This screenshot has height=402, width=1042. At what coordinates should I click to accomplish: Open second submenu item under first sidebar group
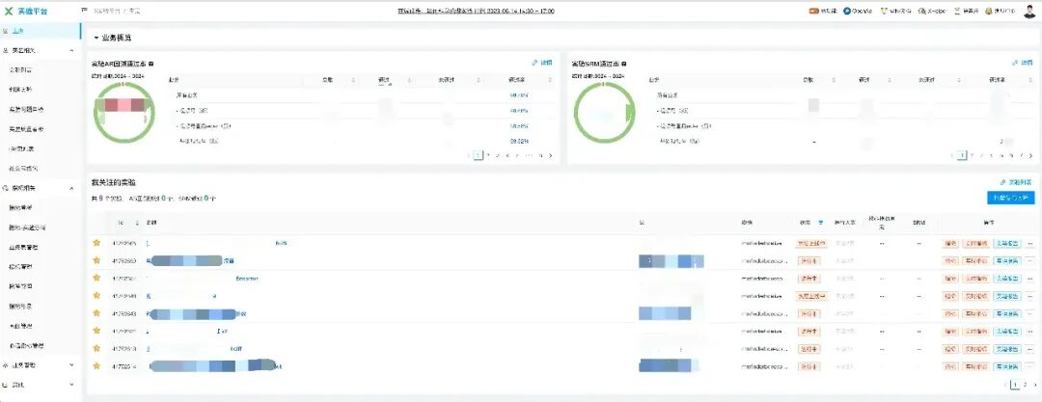pos(20,89)
